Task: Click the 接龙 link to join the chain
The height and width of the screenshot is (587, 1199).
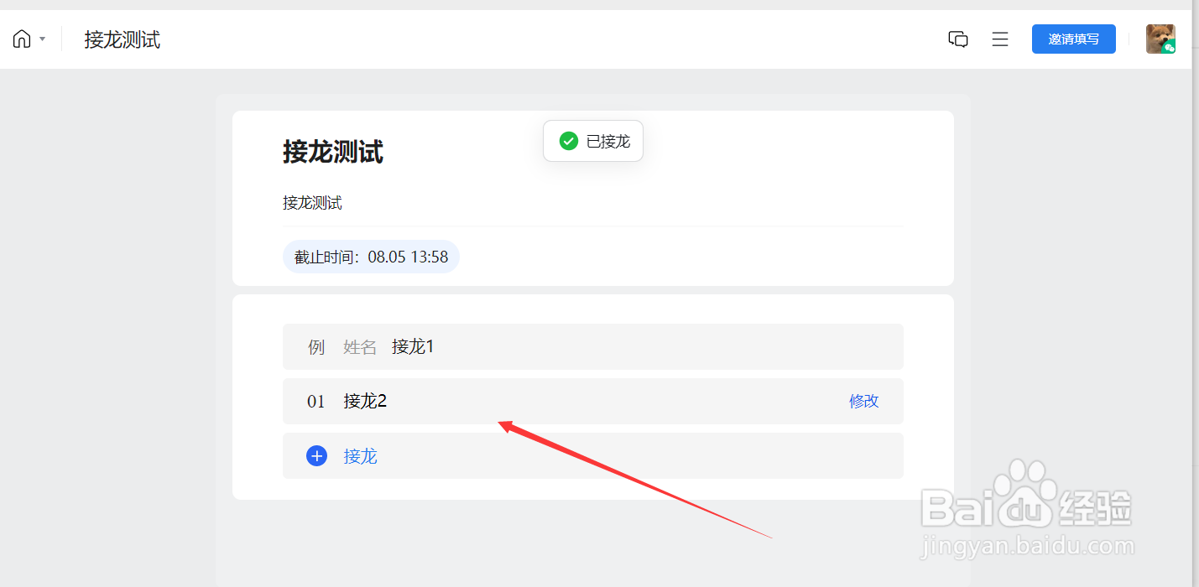Action: coord(360,455)
